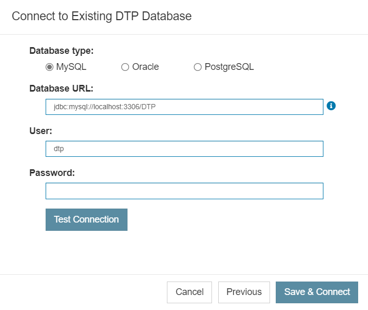The height and width of the screenshot is (310, 368).
Task: Click the 'Oracle' option label text
Action: coord(146,67)
